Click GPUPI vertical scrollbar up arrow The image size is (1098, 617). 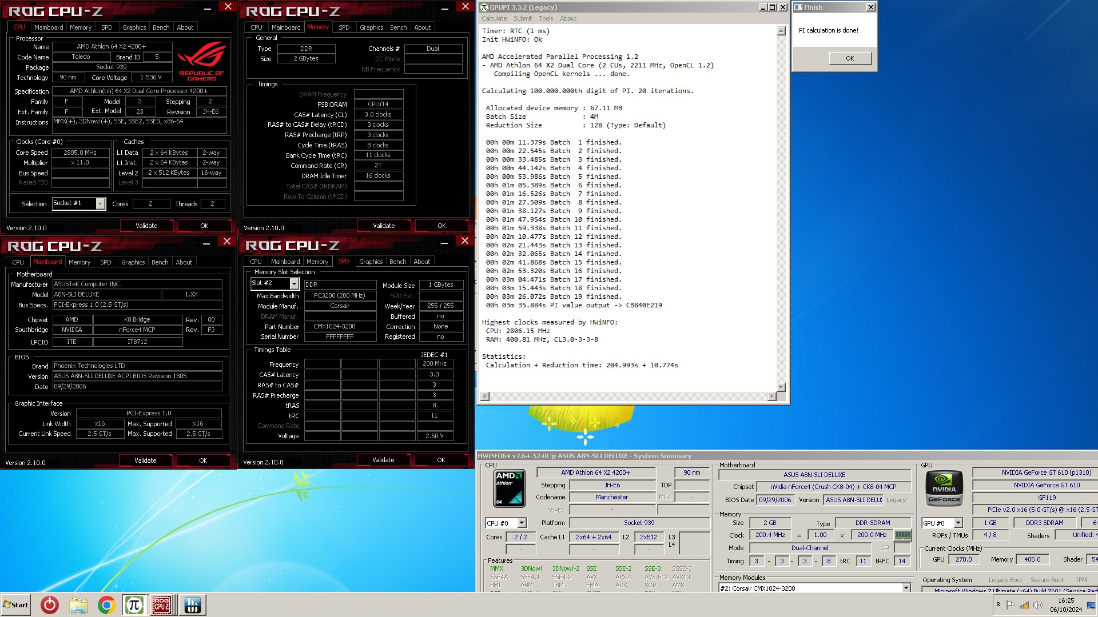click(781, 31)
